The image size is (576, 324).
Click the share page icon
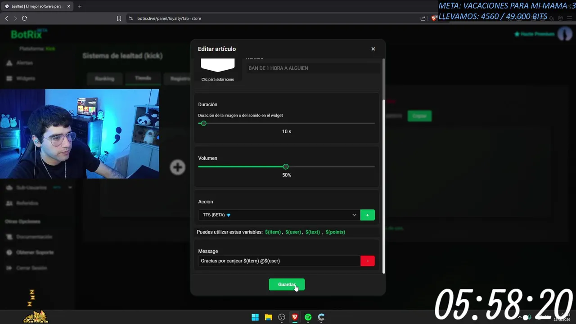pyautogui.click(x=423, y=18)
